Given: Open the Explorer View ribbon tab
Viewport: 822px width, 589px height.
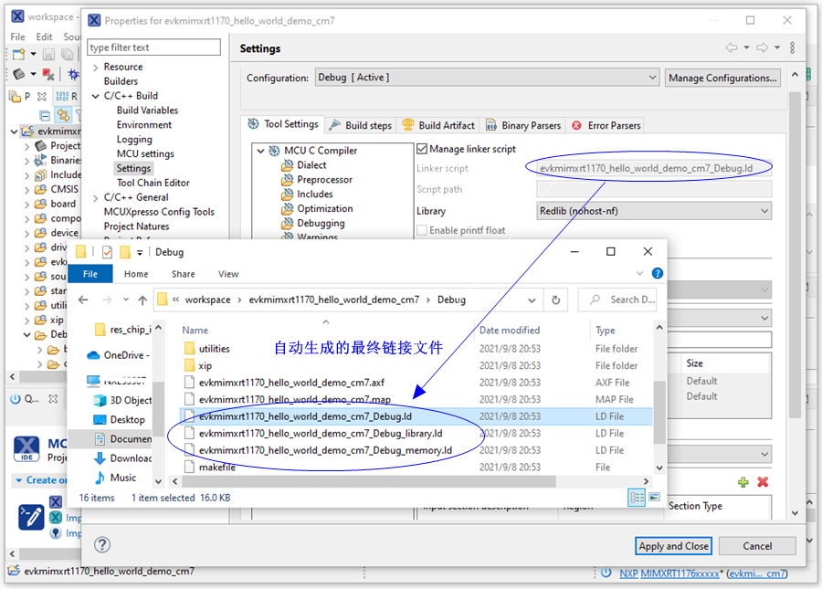Looking at the screenshot, I should (x=228, y=274).
